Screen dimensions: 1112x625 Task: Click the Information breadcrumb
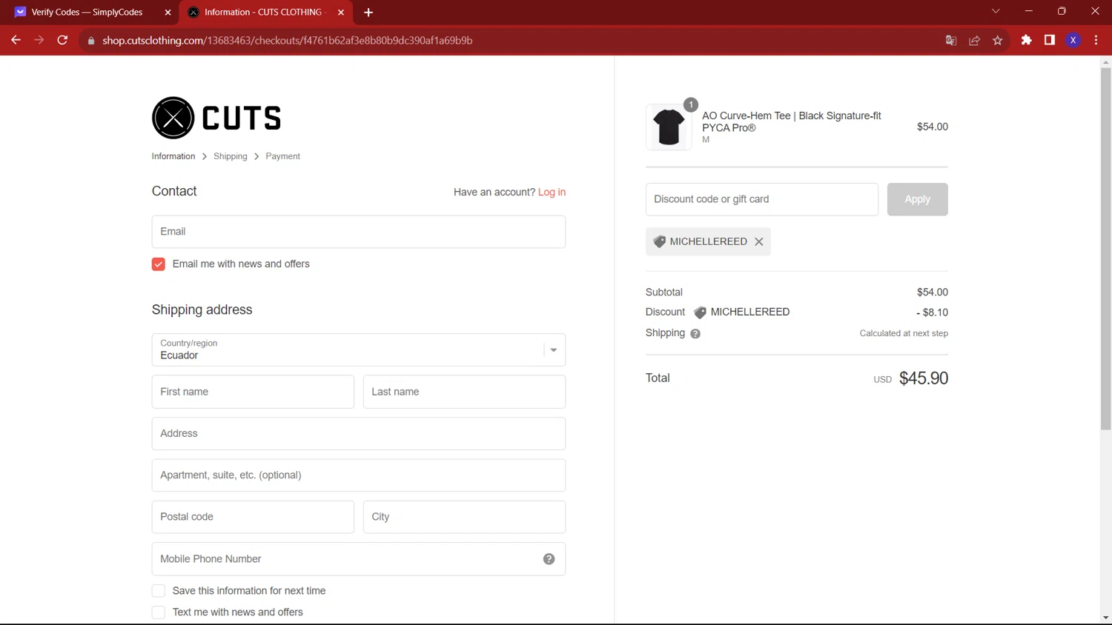coord(173,156)
